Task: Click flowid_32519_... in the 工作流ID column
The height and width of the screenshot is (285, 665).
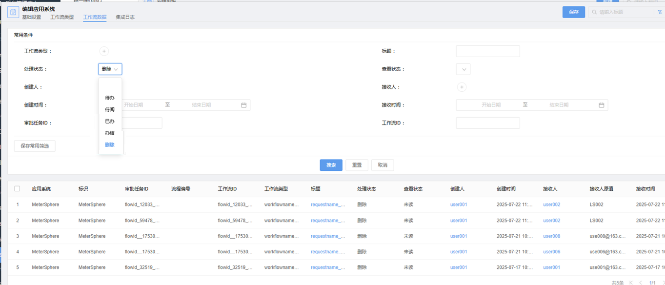Action: tap(235, 267)
